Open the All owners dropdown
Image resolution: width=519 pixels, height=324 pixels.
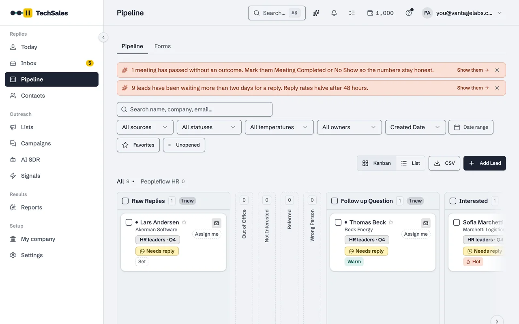coord(350,127)
